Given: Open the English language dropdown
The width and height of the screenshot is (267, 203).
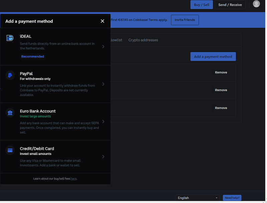Looking at the screenshot, I should pos(198,198).
